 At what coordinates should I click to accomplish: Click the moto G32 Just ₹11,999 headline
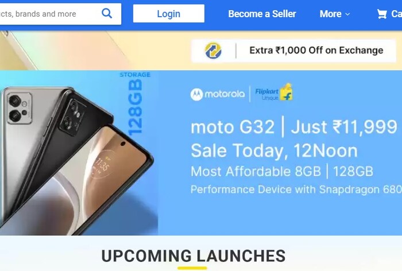pos(294,127)
